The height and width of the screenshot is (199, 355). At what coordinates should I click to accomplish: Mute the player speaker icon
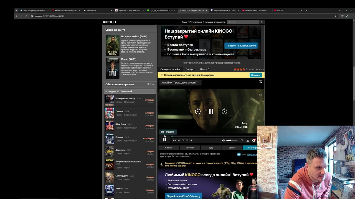pyautogui.click(x=223, y=140)
